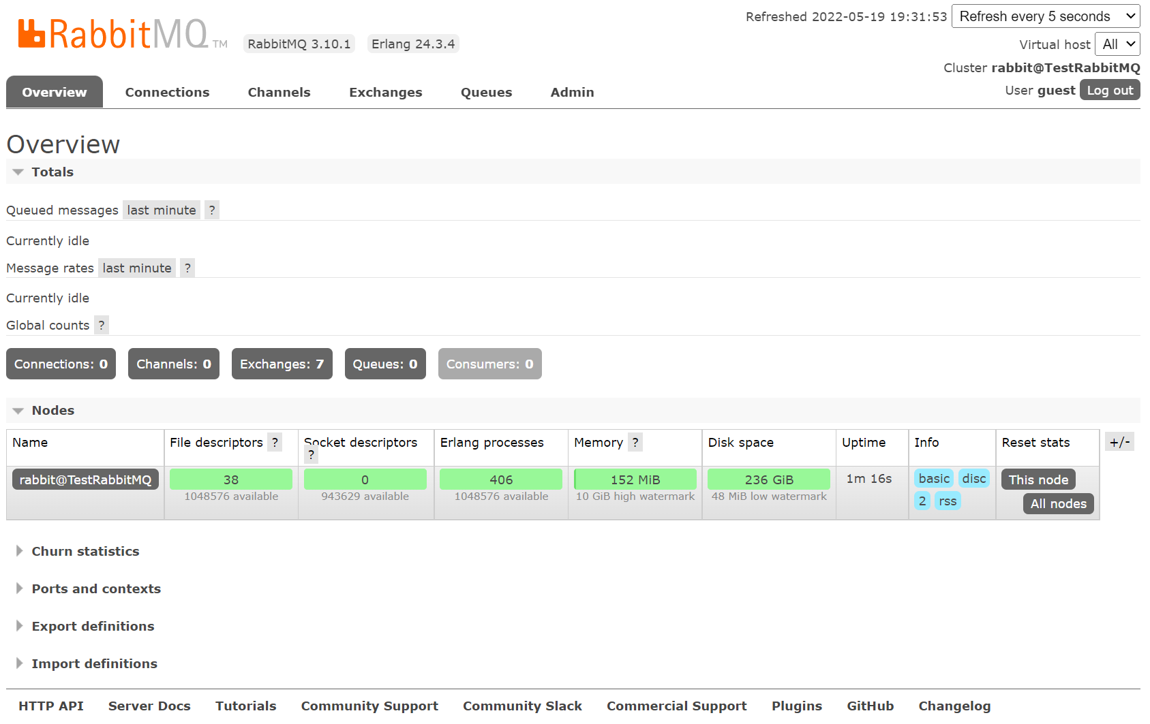Click the File descriptors 38 bar
The image size is (1150, 724).
231,479
